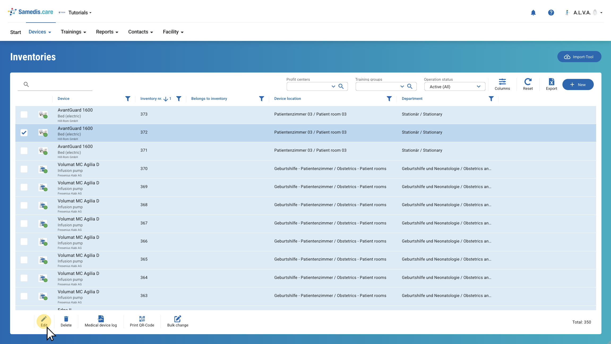Expand the Profit centers dropdown
The width and height of the screenshot is (611, 344).
[333, 86]
